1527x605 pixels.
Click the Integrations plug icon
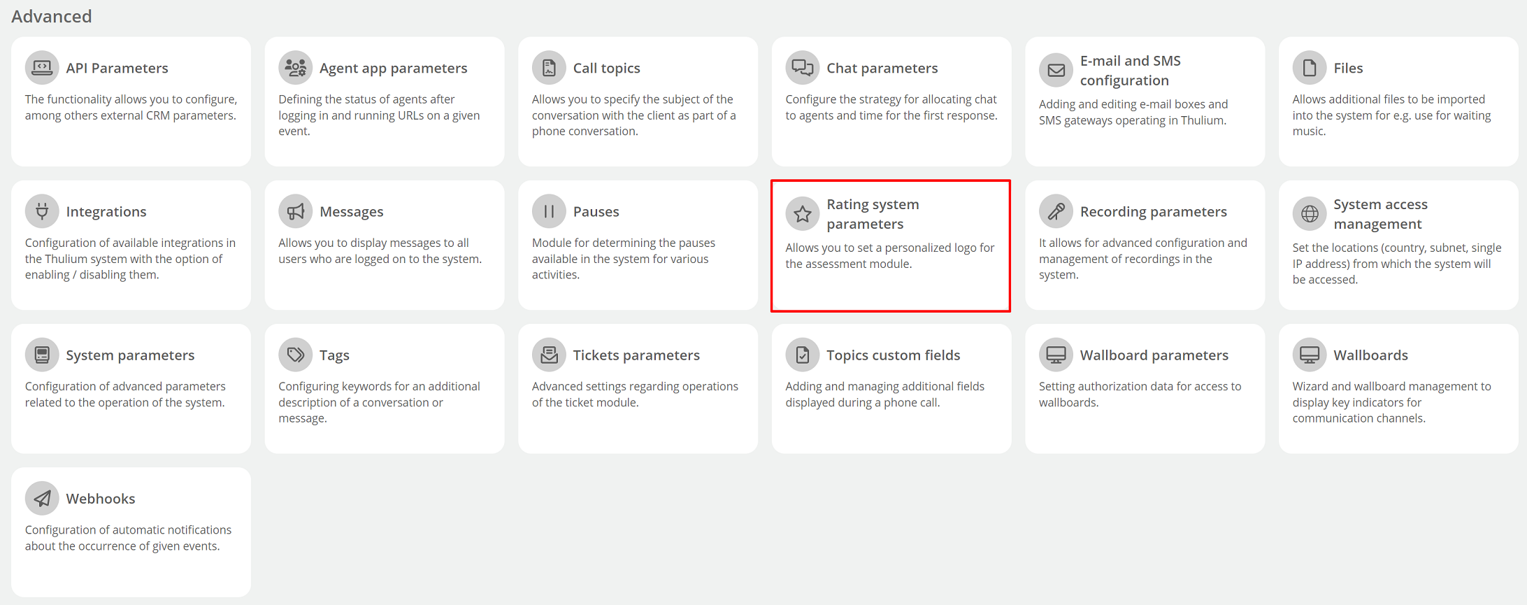(42, 211)
